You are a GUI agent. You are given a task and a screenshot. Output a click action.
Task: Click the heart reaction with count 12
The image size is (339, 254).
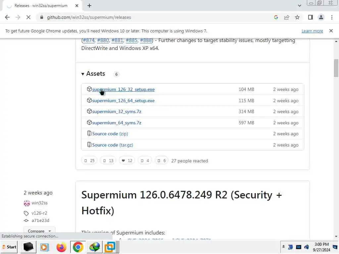click(127, 160)
